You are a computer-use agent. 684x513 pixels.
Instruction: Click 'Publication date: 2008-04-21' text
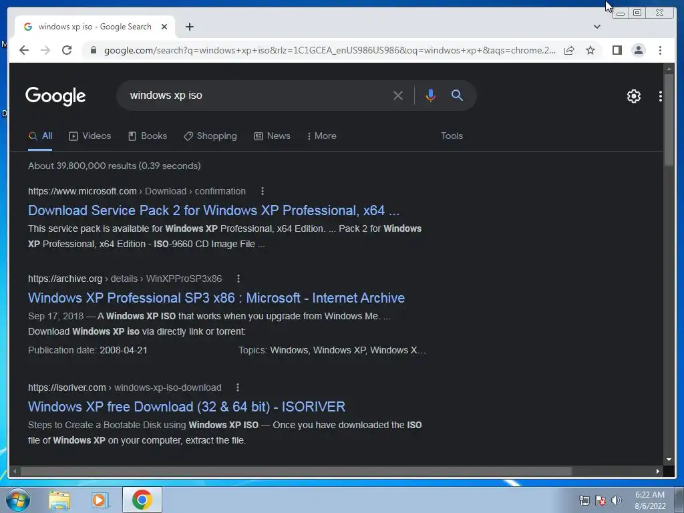click(x=88, y=350)
